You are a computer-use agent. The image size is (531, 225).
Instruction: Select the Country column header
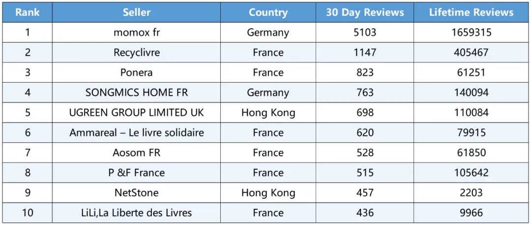coord(268,12)
